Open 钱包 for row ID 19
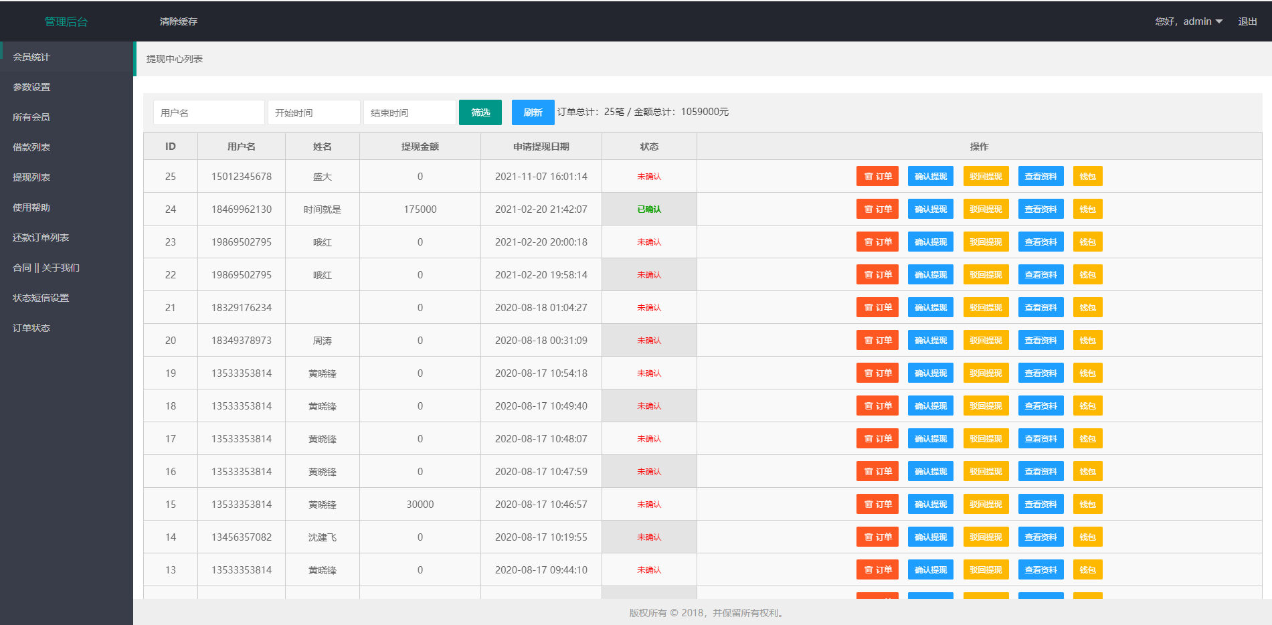 coord(1087,373)
